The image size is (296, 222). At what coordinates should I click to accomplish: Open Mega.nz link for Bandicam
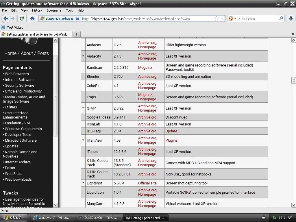145,67
